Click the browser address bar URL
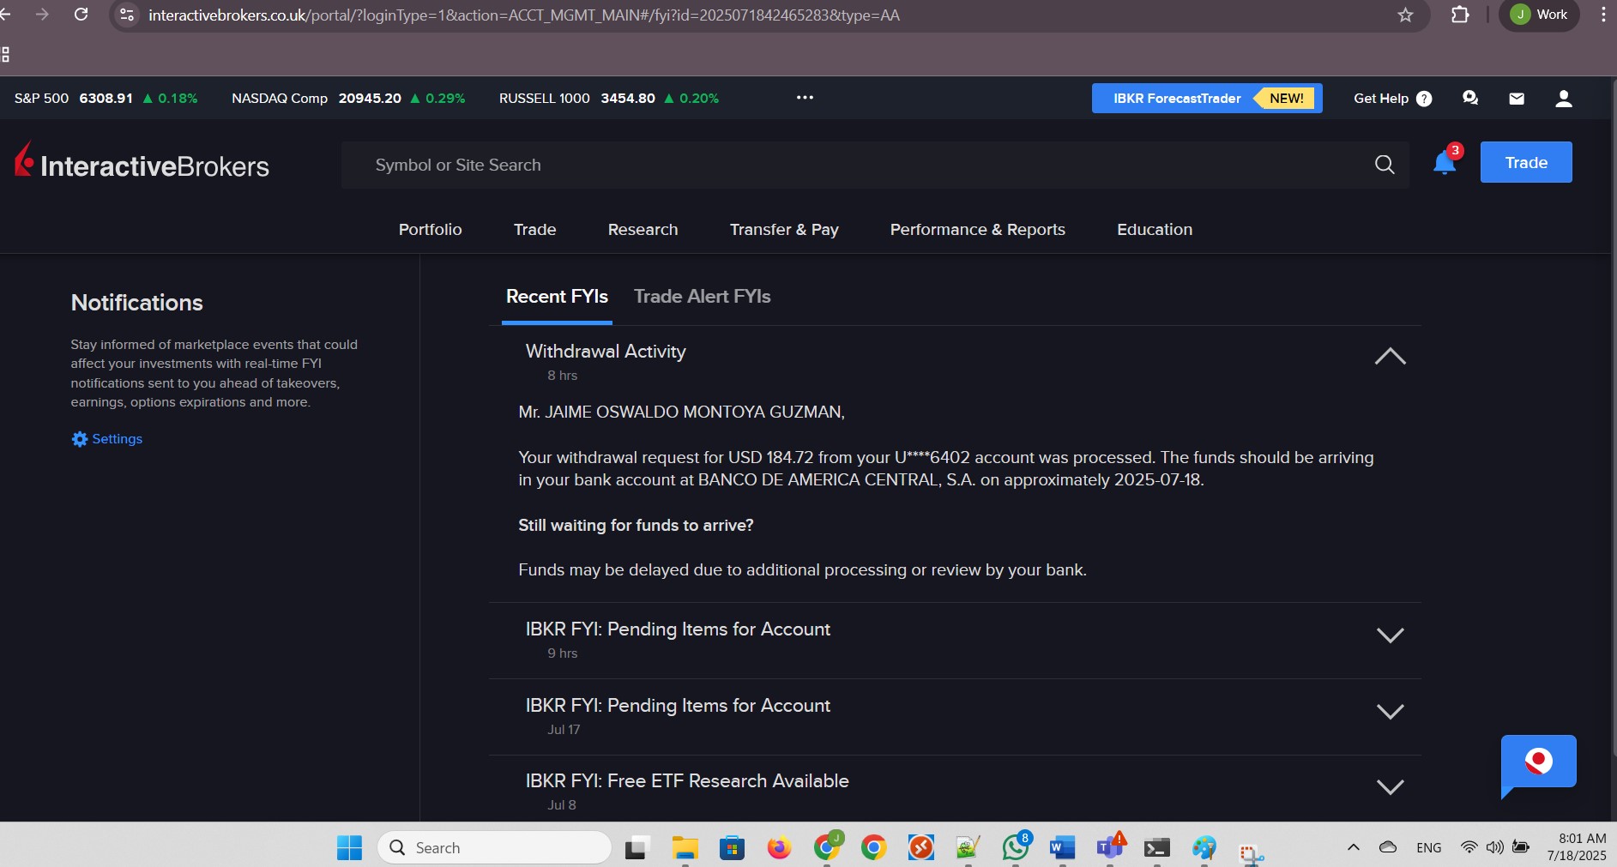This screenshot has width=1617, height=867. tap(523, 15)
